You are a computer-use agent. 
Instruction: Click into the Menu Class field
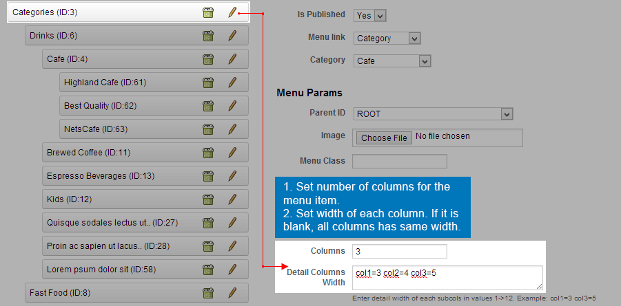(x=400, y=162)
